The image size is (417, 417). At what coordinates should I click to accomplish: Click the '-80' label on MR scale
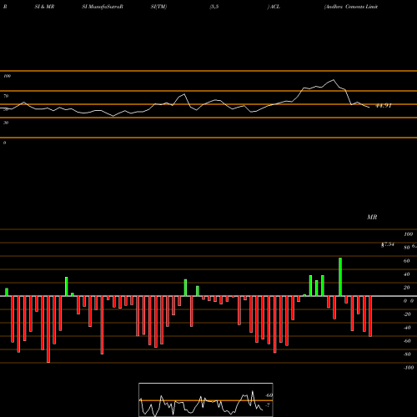(x=407, y=354)
